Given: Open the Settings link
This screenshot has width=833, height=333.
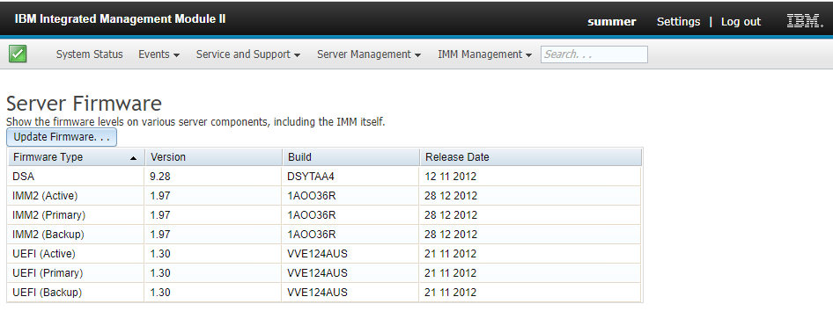Looking at the screenshot, I should [x=678, y=22].
